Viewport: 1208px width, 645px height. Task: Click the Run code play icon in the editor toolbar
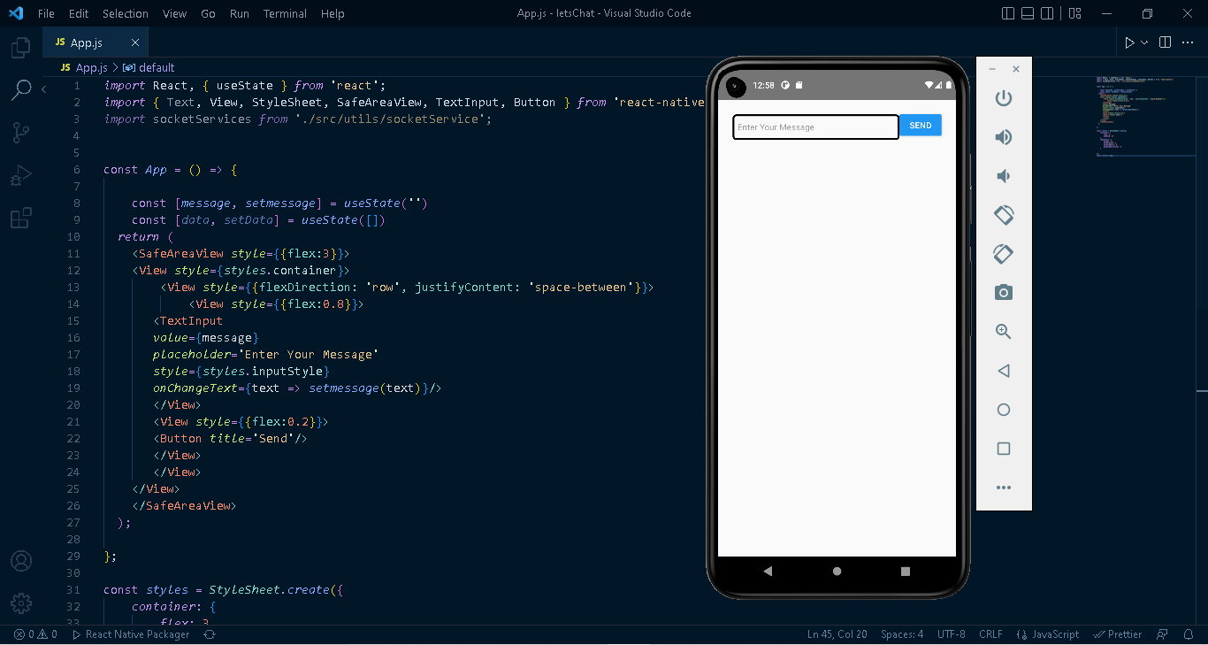point(1129,42)
